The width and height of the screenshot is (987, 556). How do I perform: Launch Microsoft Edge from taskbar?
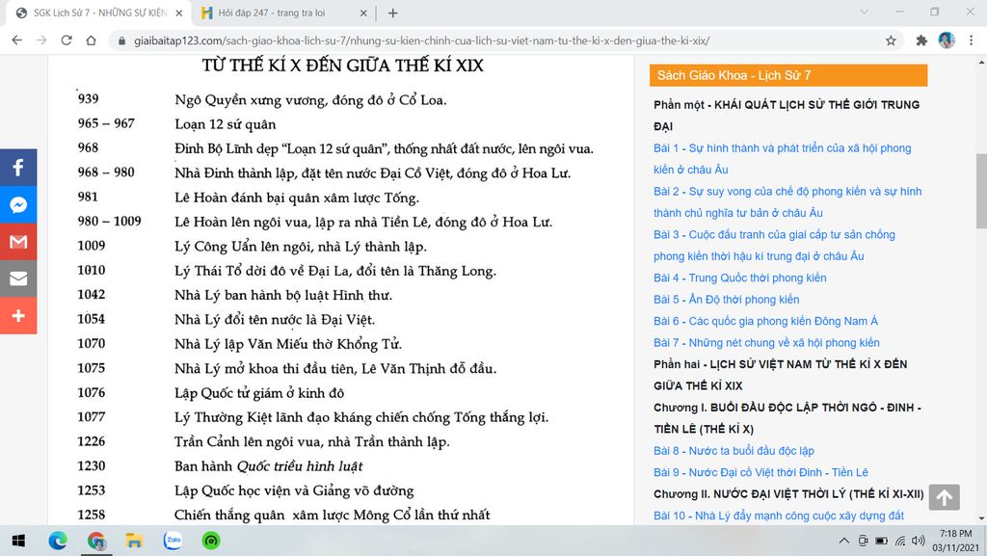point(58,541)
